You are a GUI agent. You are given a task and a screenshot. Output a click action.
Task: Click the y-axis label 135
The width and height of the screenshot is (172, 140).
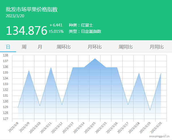pyautogui.click(x=5, y=72)
